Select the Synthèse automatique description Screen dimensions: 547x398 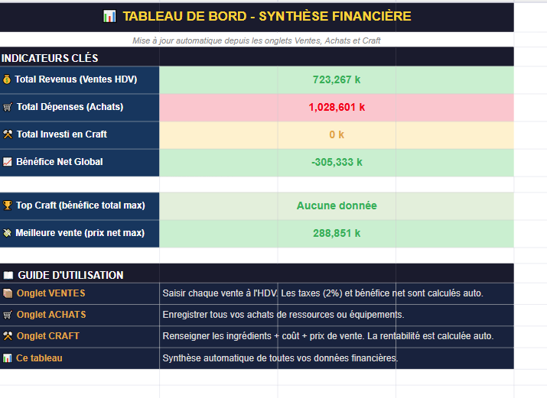pos(280,358)
